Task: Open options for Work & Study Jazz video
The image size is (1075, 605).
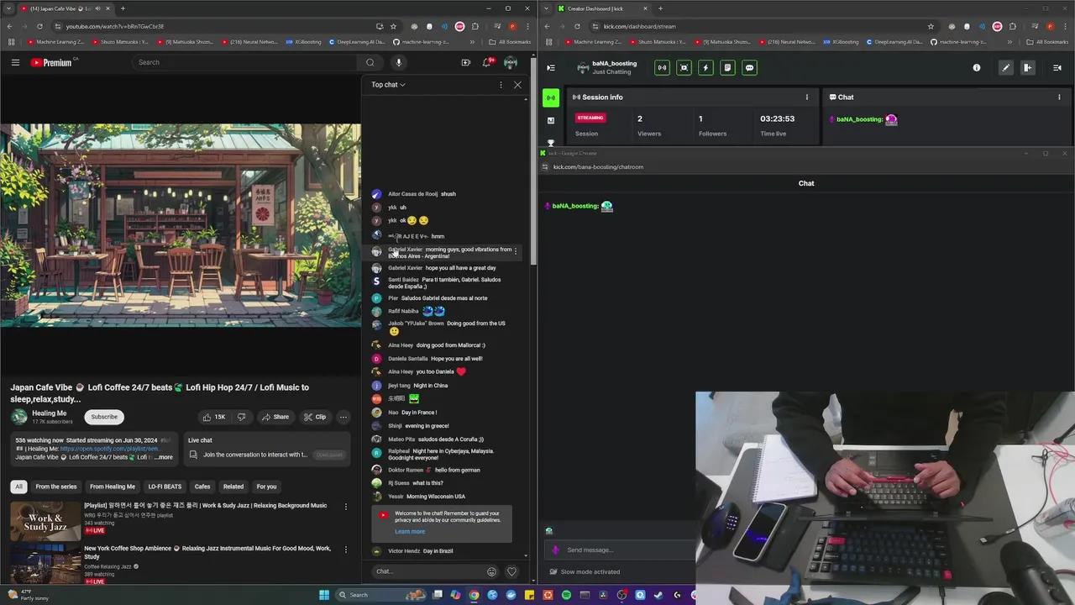Action: pyautogui.click(x=345, y=507)
